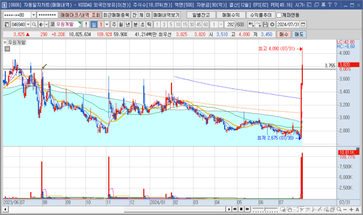Image resolution: width=363 pixels, height=215 pixels.
Task: Open 매매수익 view
Action: [231, 15]
